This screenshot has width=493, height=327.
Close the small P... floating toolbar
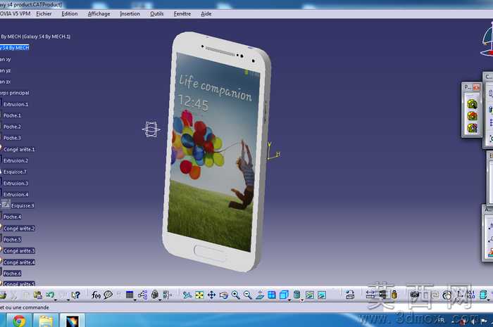pos(476,87)
